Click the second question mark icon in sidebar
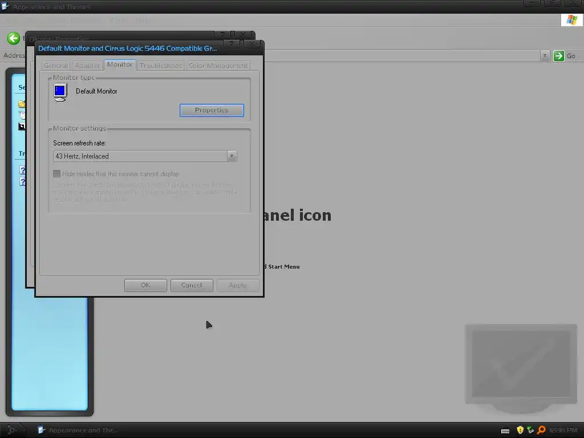584x438 pixels. pos(22,182)
